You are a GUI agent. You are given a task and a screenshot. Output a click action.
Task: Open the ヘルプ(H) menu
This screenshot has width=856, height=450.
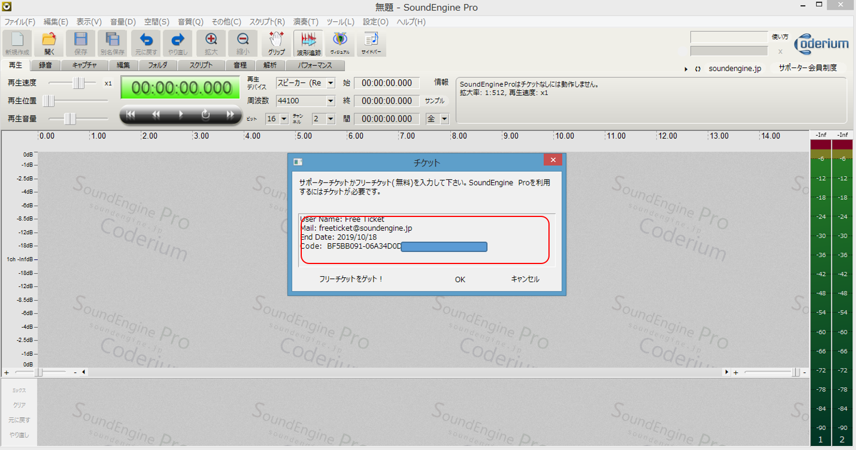(x=411, y=22)
